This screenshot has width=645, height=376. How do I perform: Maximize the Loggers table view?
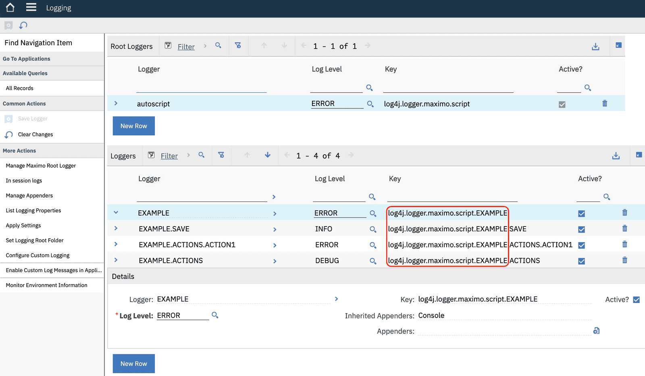coord(638,155)
